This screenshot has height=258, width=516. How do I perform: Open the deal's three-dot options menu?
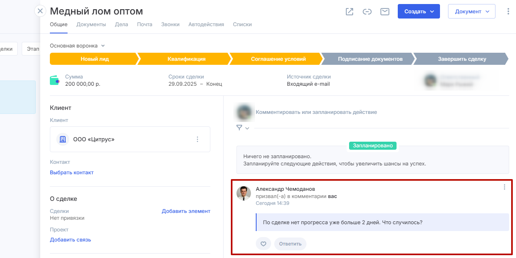[x=508, y=12]
